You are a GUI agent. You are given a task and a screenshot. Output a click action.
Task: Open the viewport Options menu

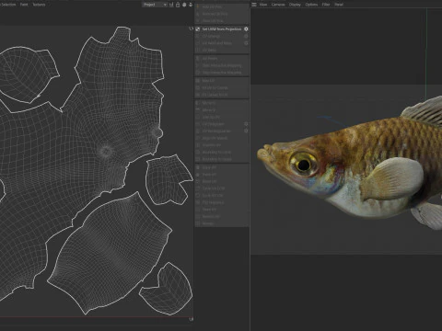click(x=311, y=5)
